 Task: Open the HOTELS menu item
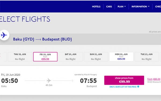coord(96,6)
